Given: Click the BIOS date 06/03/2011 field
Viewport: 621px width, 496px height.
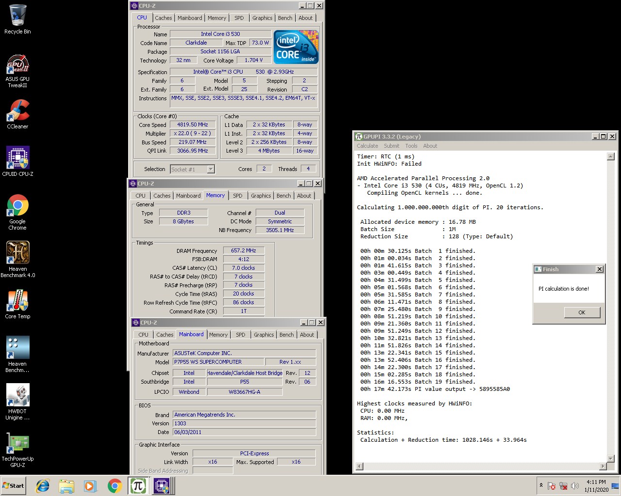Looking at the screenshot, I should pyautogui.click(x=245, y=432).
